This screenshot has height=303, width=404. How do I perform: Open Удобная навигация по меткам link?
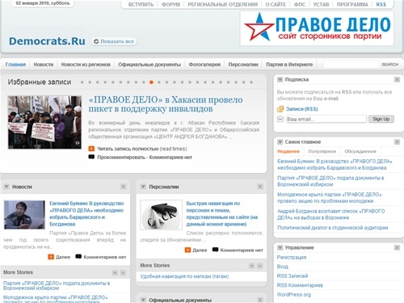(184, 276)
